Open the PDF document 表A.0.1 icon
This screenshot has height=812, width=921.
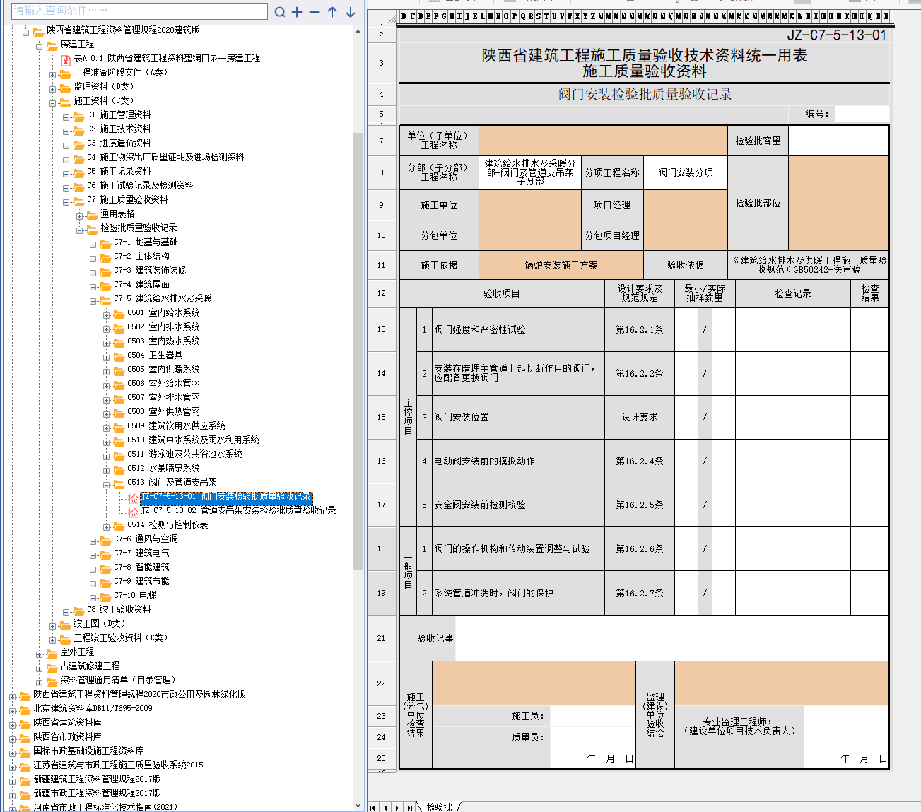(66, 59)
